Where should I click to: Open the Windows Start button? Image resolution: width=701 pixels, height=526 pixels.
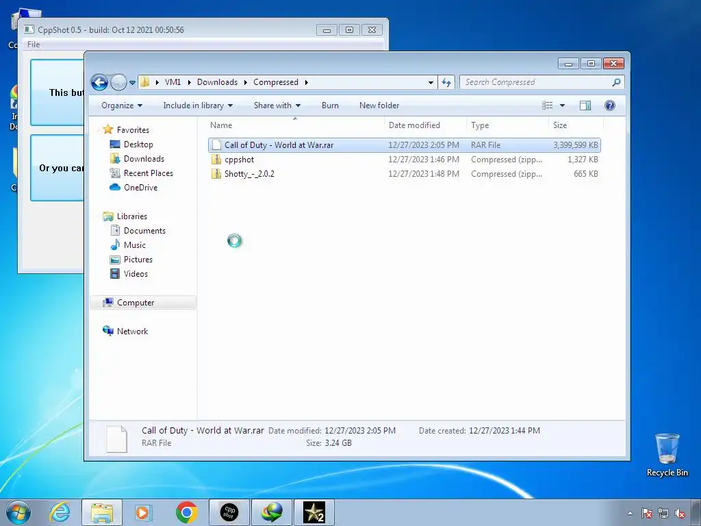click(18, 512)
